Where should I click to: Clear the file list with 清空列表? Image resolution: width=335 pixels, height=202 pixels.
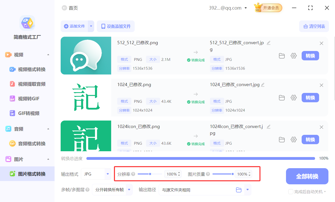[x=314, y=26]
